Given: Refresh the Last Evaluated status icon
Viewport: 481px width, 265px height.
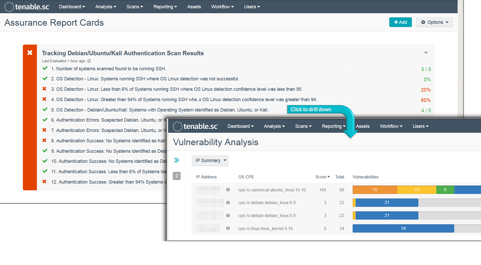Looking at the screenshot, I should pyautogui.click(x=89, y=61).
